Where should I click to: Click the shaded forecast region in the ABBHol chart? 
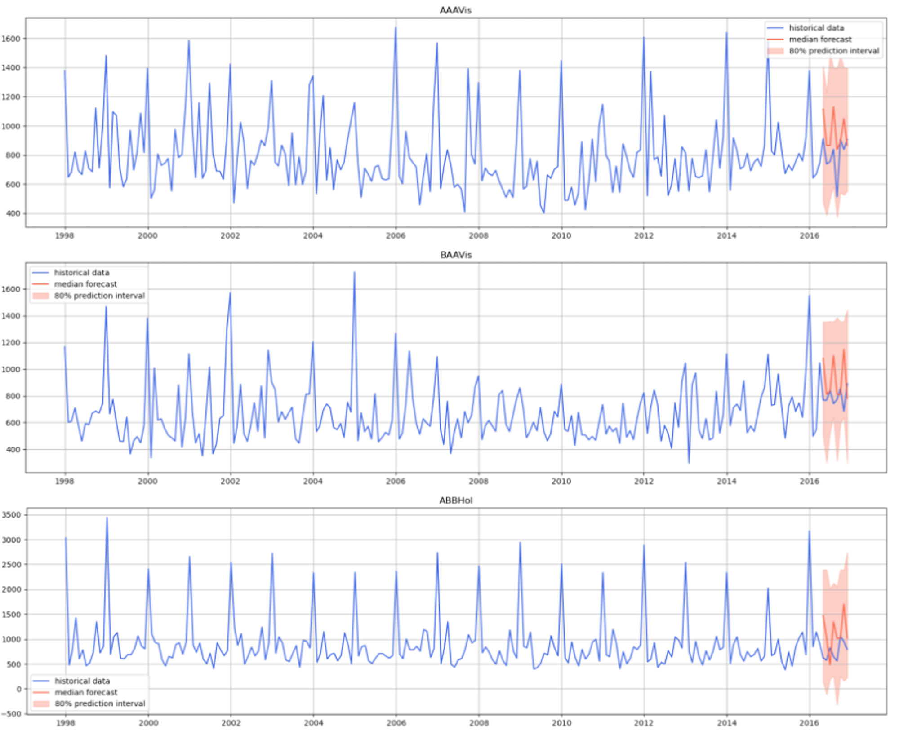tap(835, 597)
